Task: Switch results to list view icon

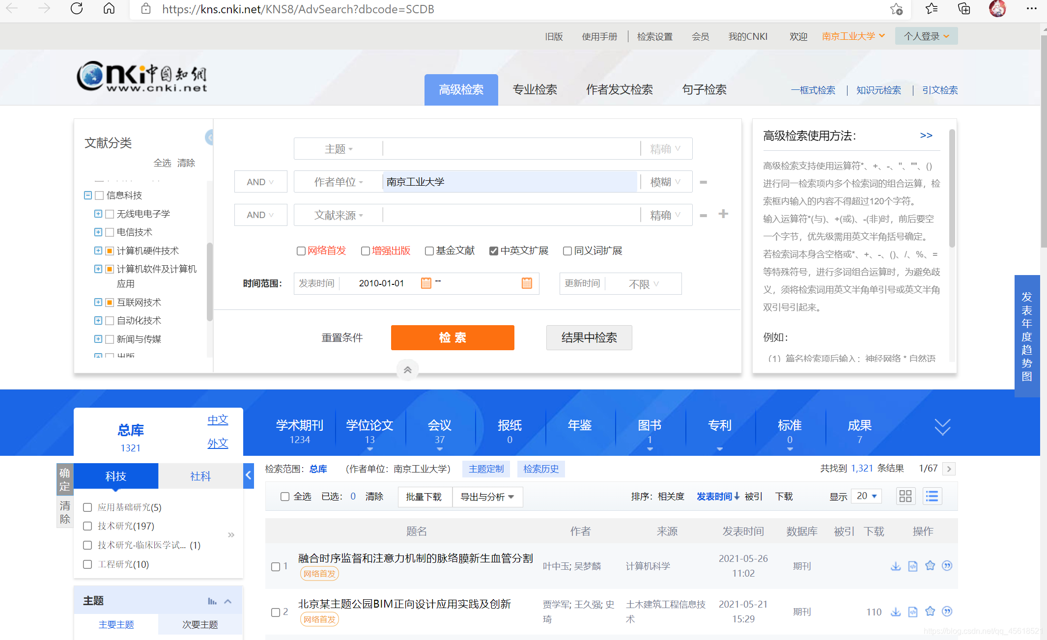Action: pos(932,496)
